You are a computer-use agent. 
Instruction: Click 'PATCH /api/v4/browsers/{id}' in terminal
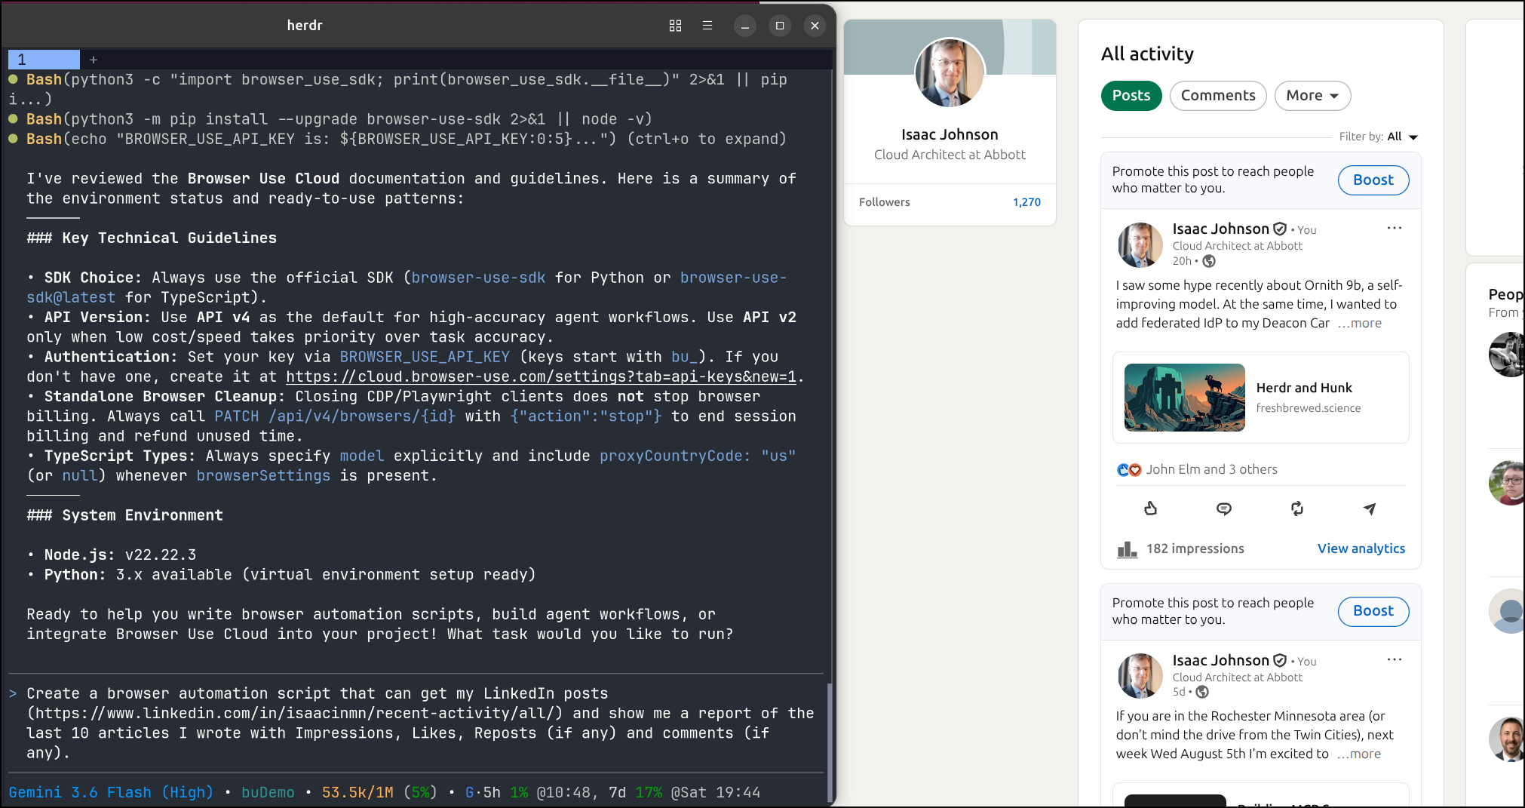pyautogui.click(x=335, y=416)
